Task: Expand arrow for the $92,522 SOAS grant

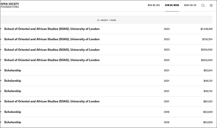Action: pyautogui.click(x=1, y=101)
